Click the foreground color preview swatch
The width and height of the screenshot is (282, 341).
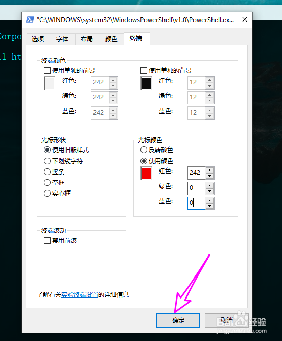point(50,83)
